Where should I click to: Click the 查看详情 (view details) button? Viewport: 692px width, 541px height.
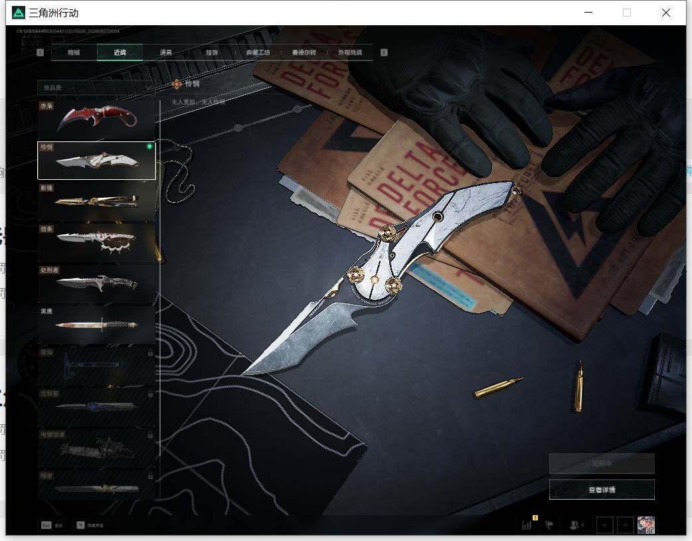click(602, 489)
